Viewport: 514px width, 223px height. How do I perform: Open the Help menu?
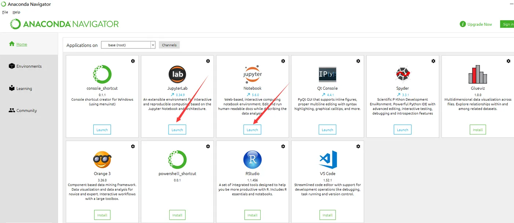point(16,12)
